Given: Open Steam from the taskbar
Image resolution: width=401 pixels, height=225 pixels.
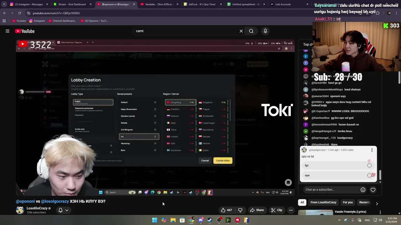Looking at the screenshot, I should [x=210, y=220].
